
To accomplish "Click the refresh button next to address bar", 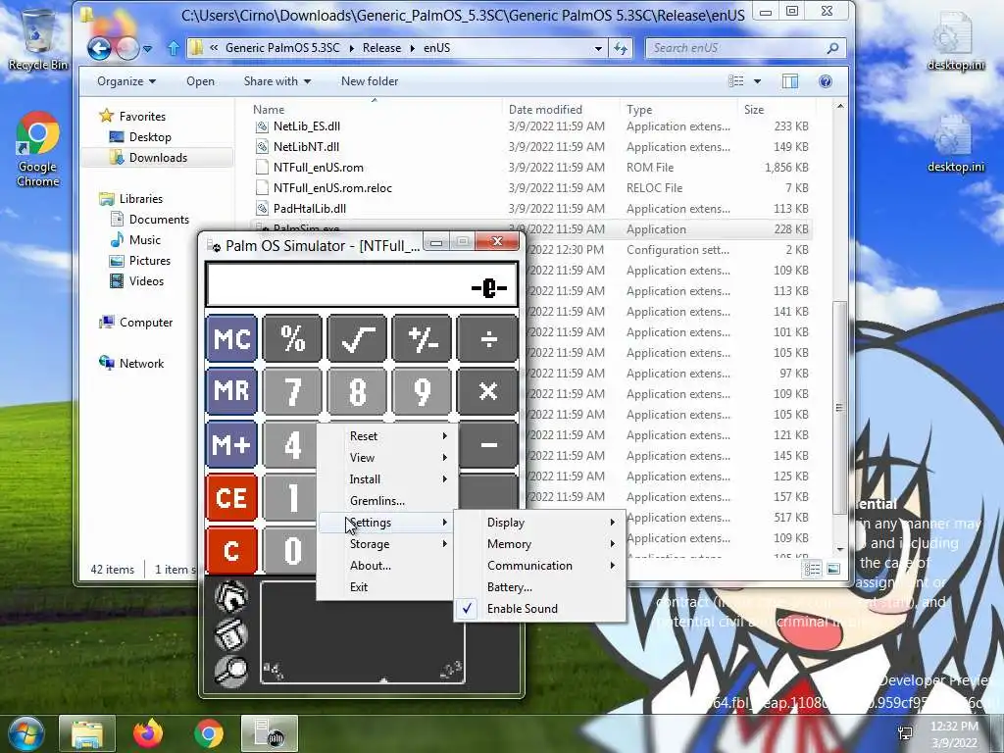I will (621, 48).
